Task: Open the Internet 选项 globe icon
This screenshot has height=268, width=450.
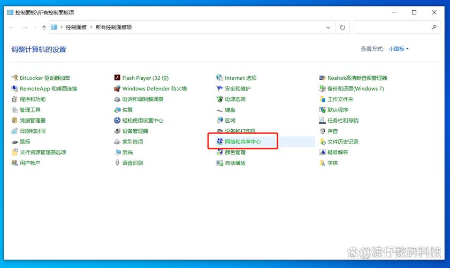Action: tap(219, 78)
